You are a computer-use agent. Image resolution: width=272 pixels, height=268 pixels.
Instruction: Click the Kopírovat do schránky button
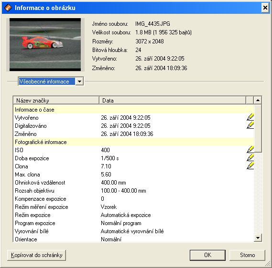(x=37, y=255)
